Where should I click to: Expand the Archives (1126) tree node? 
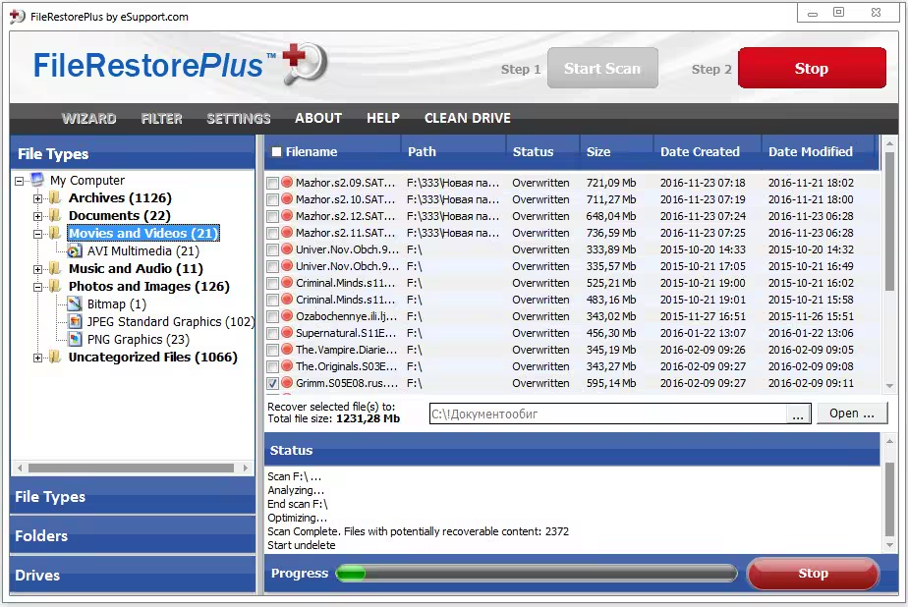[37, 198]
